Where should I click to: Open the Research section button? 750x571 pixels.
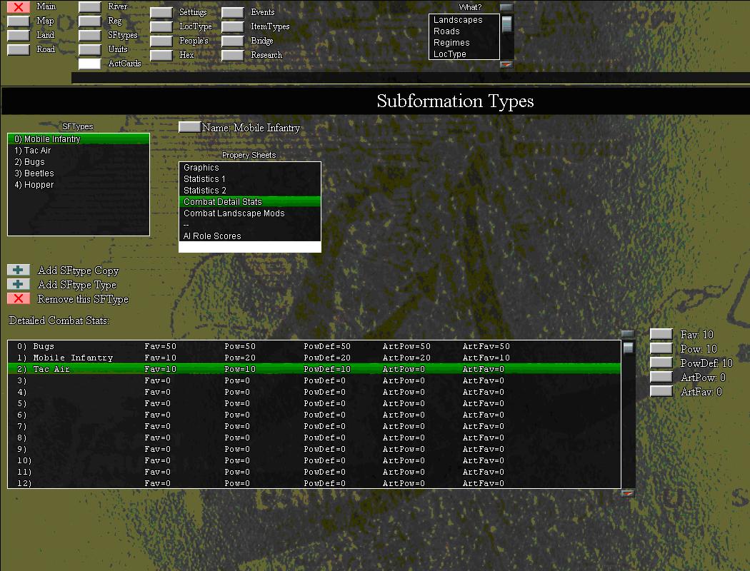233,56
